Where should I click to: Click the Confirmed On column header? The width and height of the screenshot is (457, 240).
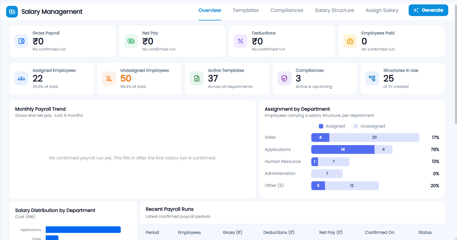(x=379, y=232)
